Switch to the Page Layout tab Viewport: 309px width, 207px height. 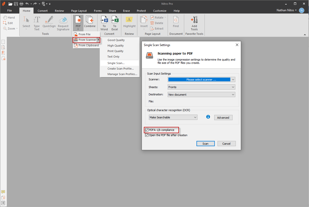[x=79, y=11]
